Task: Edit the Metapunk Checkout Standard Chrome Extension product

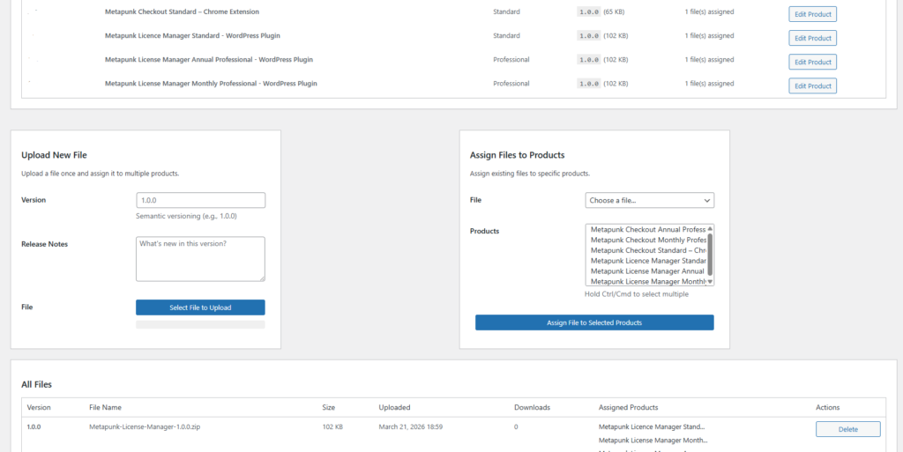Action: pyautogui.click(x=812, y=14)
